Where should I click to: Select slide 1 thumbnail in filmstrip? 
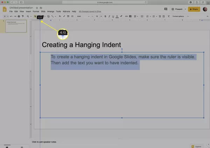point(16,26)
